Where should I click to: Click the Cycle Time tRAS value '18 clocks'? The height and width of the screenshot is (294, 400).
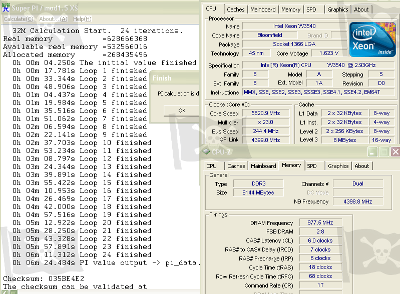point(320,267)
